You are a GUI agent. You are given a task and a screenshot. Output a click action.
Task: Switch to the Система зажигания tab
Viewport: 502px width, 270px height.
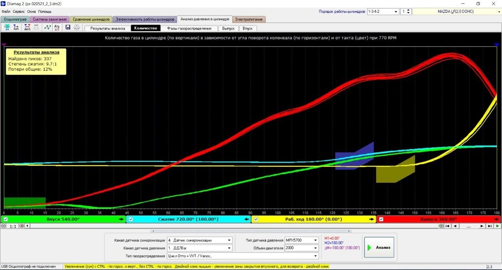50,19
